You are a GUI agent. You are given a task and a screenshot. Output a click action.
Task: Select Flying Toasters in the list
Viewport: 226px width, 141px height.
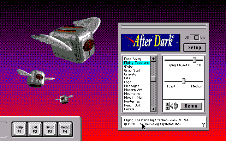(x=136, y=63)
